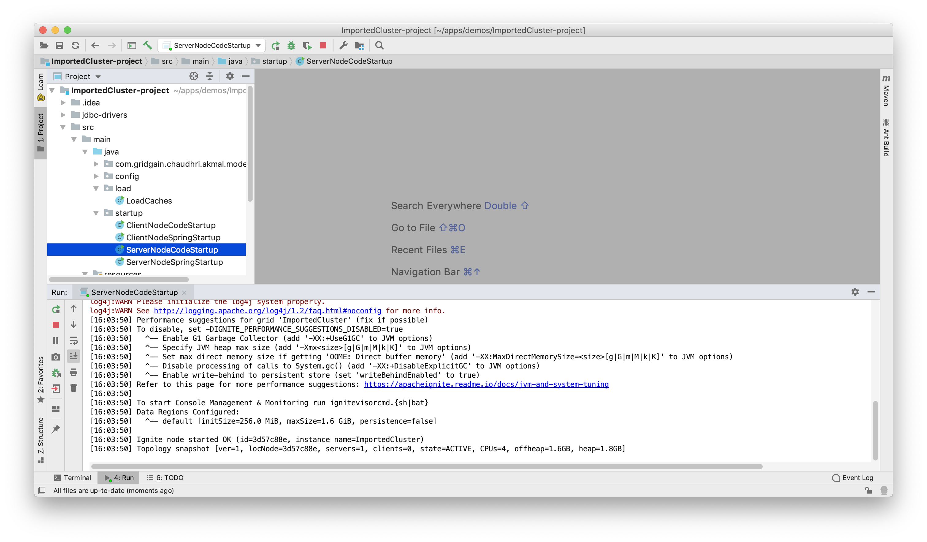Open the 6: TODO tab
This screenshot has height=542, width=927.
pos(165,478)
